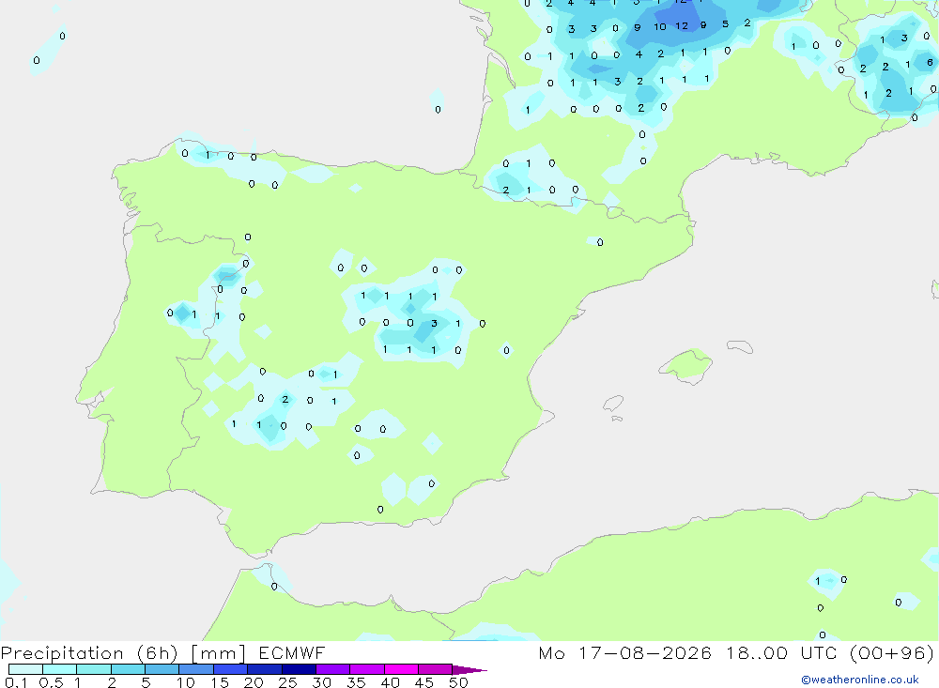
Task: Click the map value '6' near the right edge
Action: (x=930, y=62)
